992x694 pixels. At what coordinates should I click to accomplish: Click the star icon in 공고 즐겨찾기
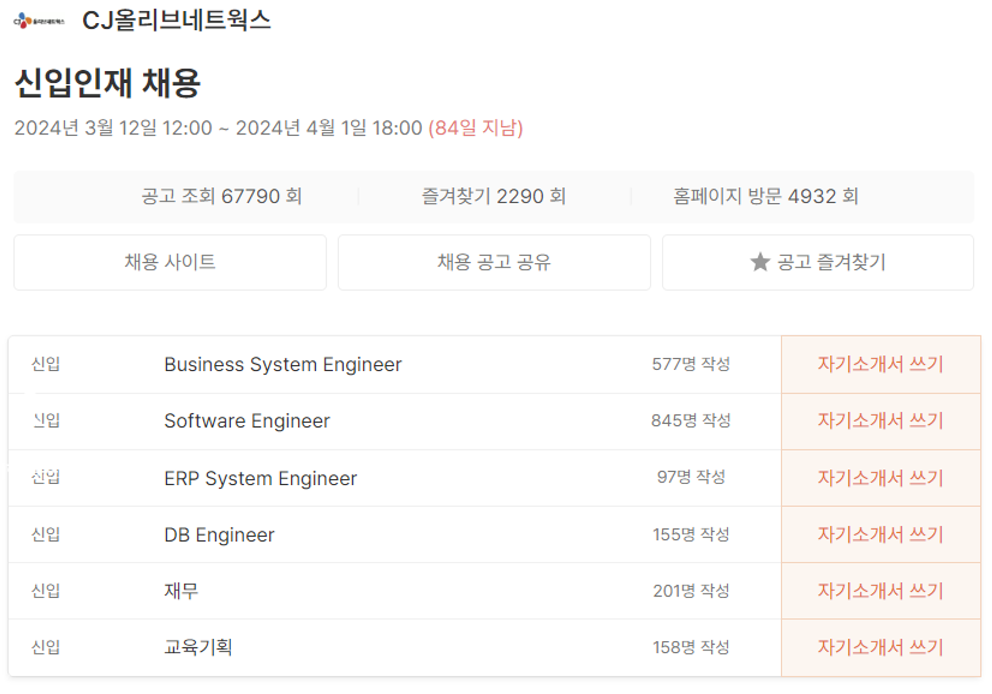click(x=759, y=262)
